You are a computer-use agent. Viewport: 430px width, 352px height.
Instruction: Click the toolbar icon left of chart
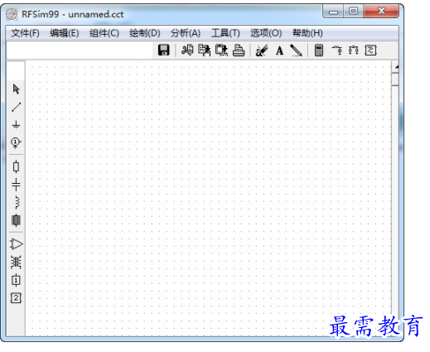(x=353, y=51)
